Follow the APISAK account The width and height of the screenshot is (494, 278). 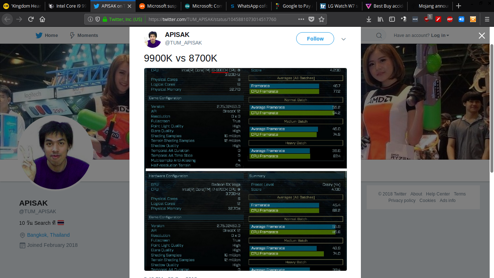(x=315, y=39)
